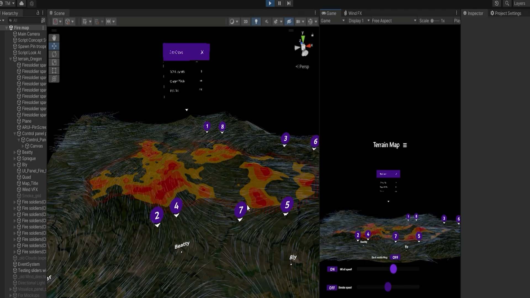Select the Rotate tool in Scene

(54, 54)
